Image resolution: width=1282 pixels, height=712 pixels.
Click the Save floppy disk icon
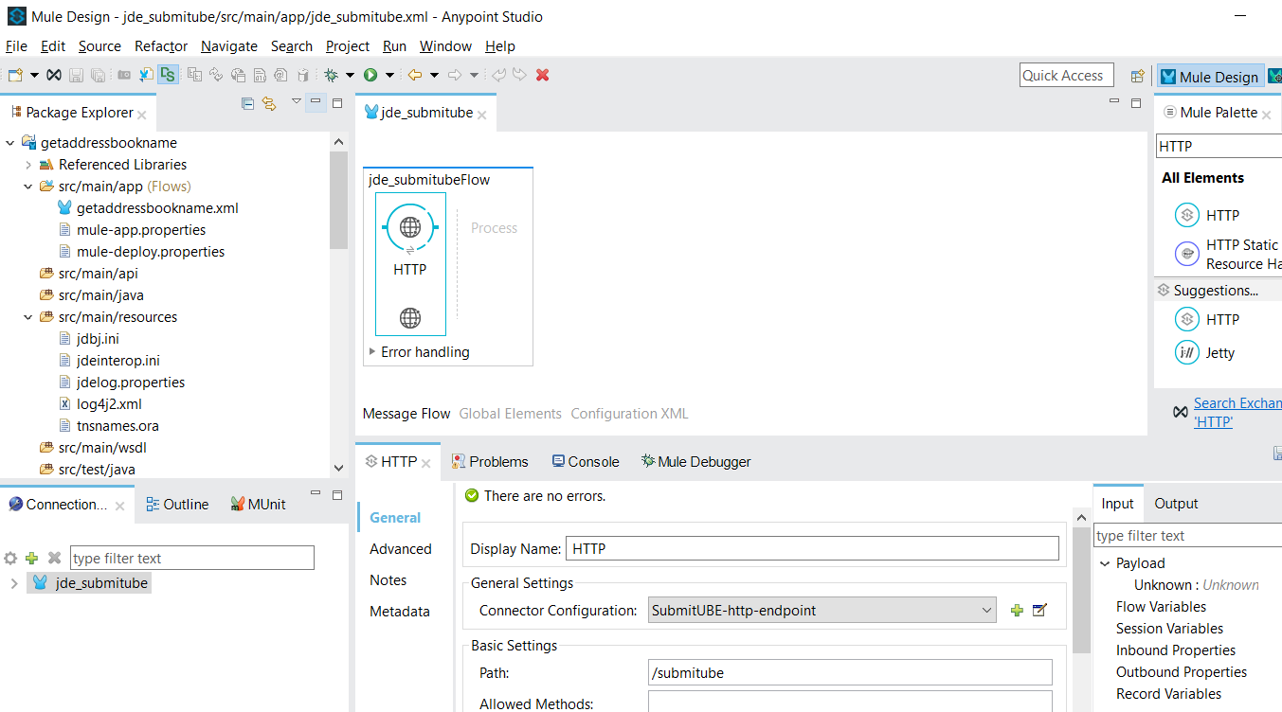pos(76,75)
